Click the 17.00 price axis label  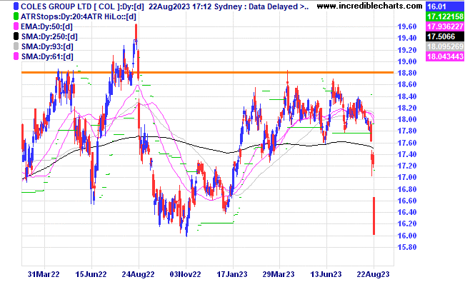point(407,177)
